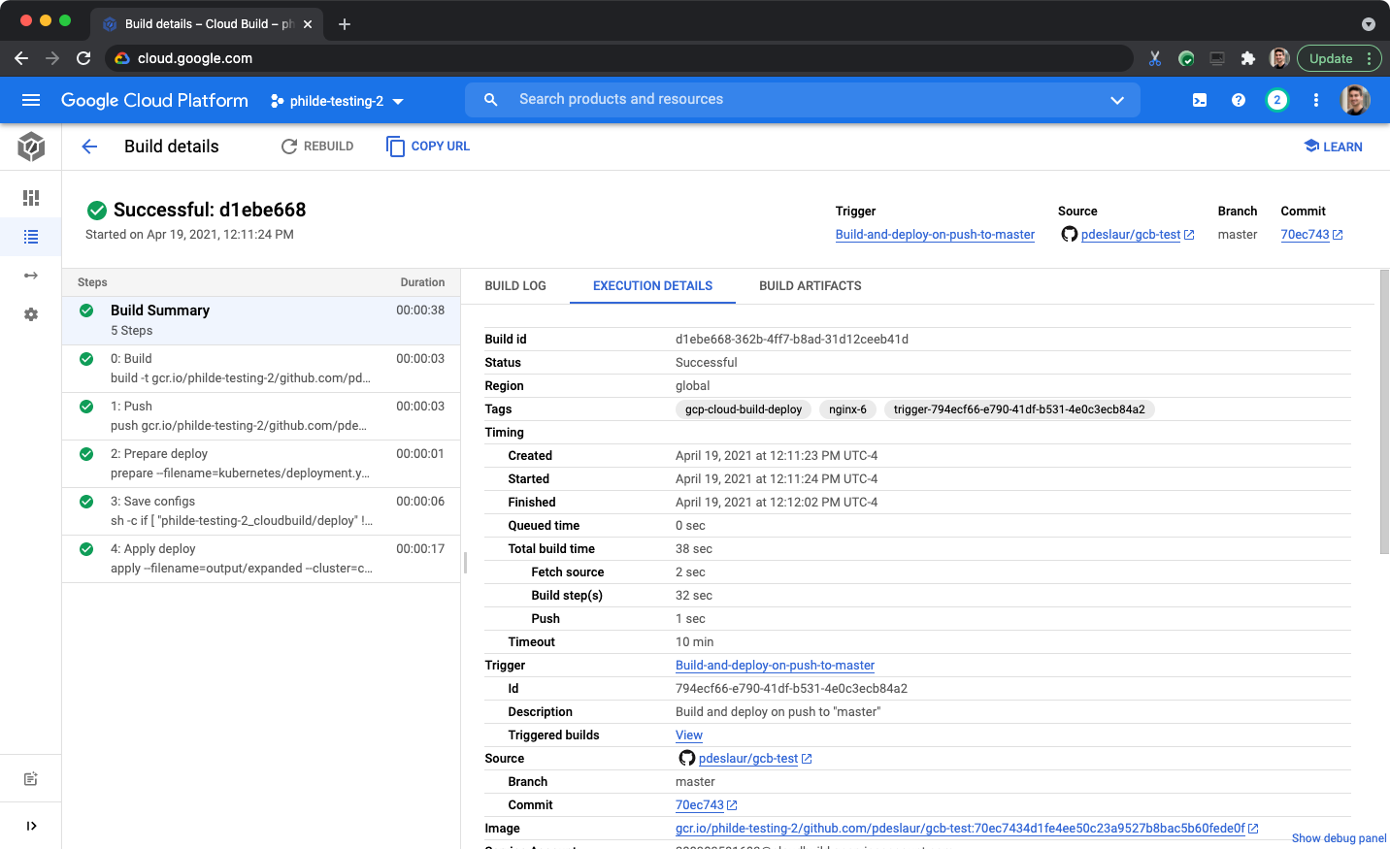Open the gcr.io image link
This screenshot has width=1390, height=849.
[x=960, y=829]
